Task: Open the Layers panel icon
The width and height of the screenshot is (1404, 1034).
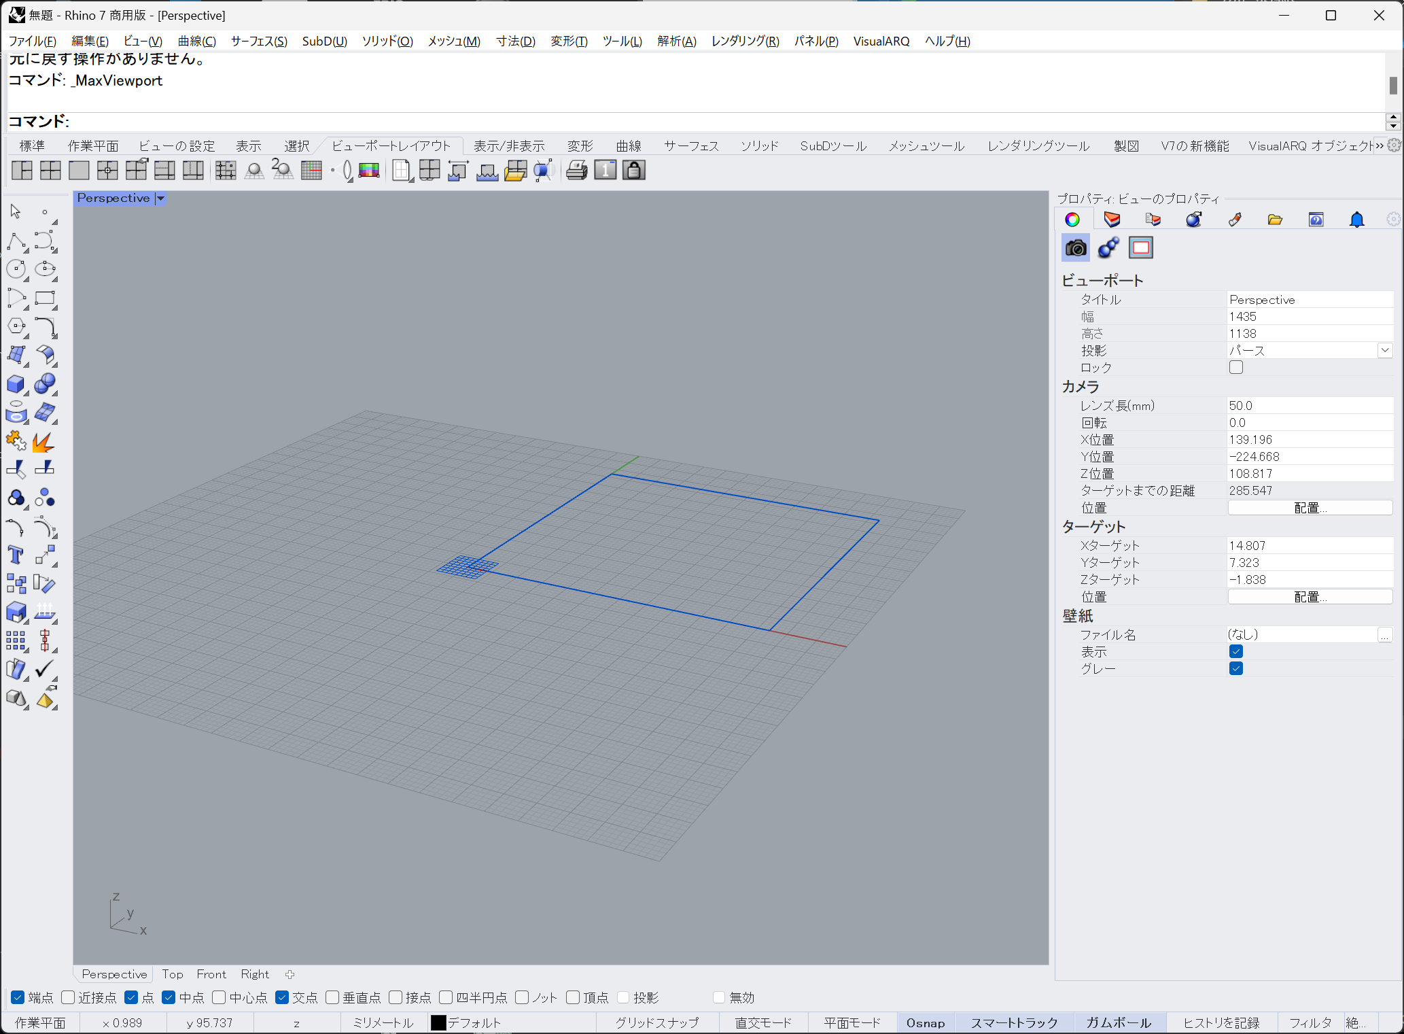Action: tap(1112, 220)
